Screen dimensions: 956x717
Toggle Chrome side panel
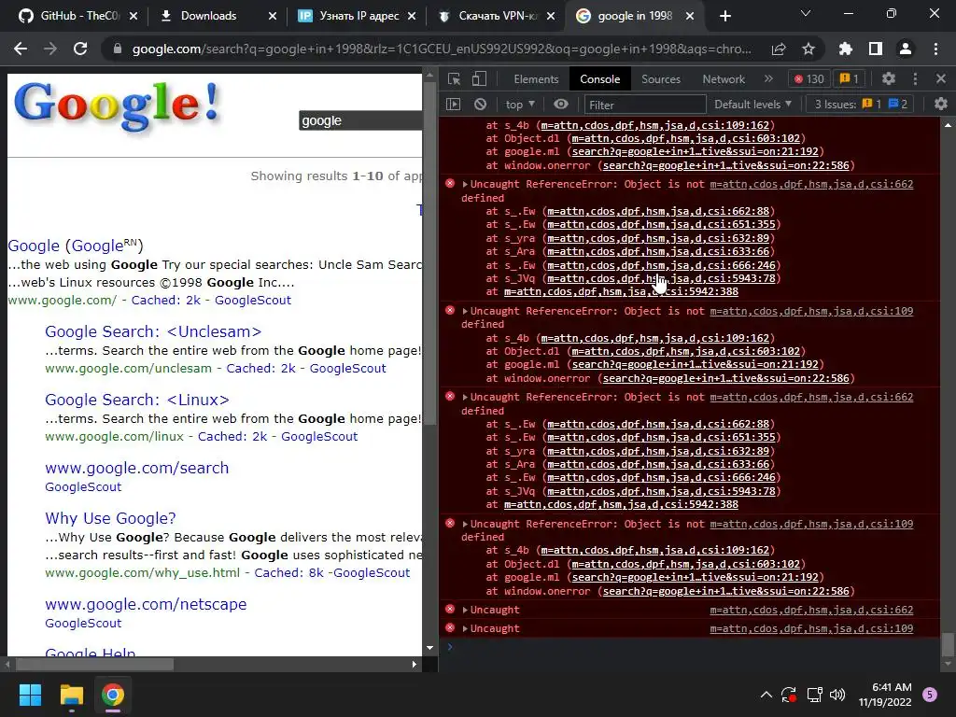tap(876, 49)
